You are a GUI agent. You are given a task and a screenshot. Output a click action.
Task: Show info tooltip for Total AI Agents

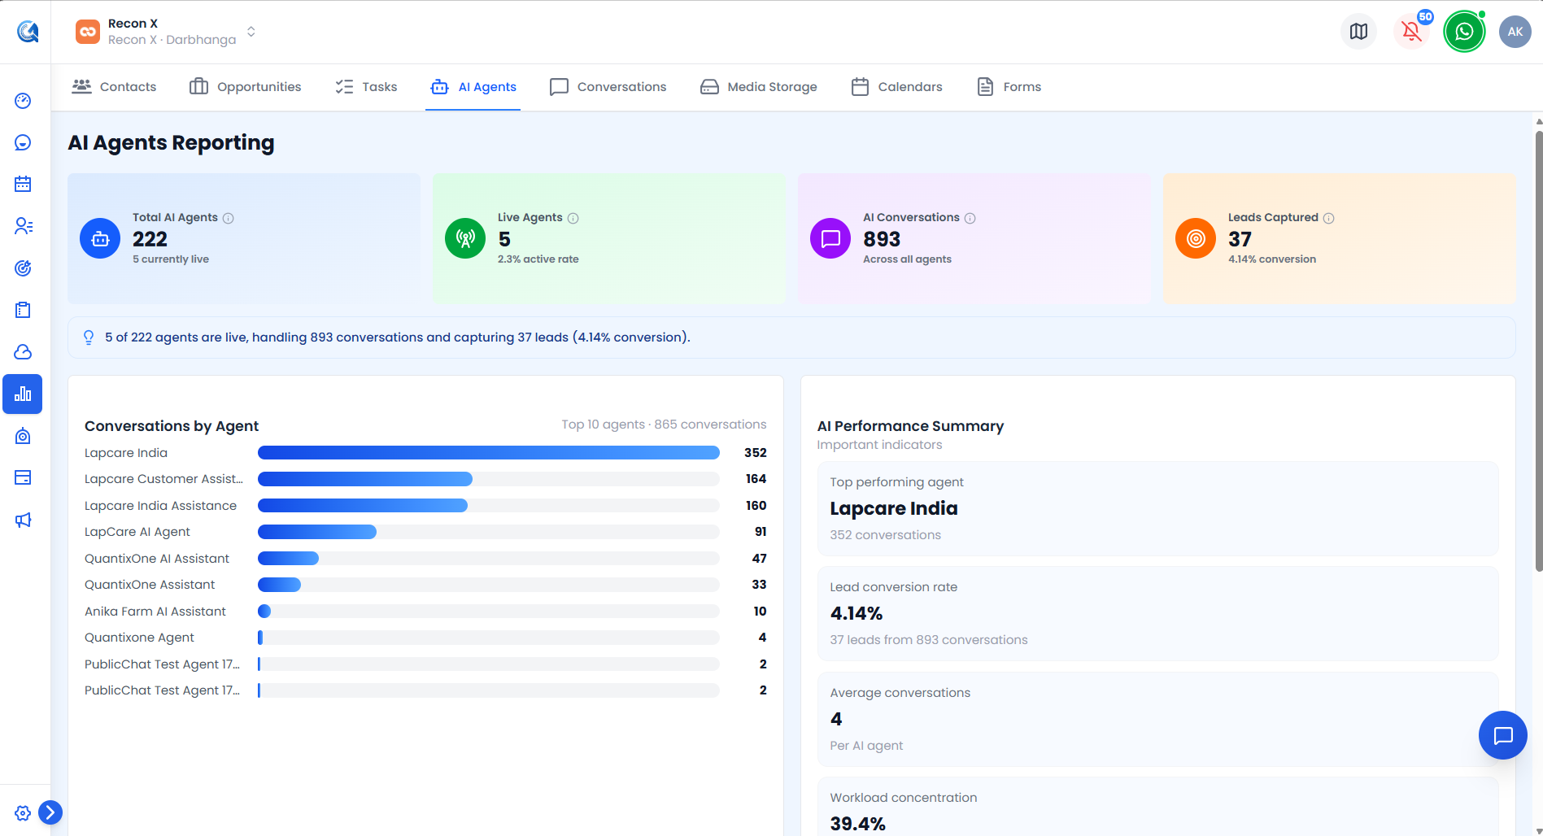click(x=229, y=218)
